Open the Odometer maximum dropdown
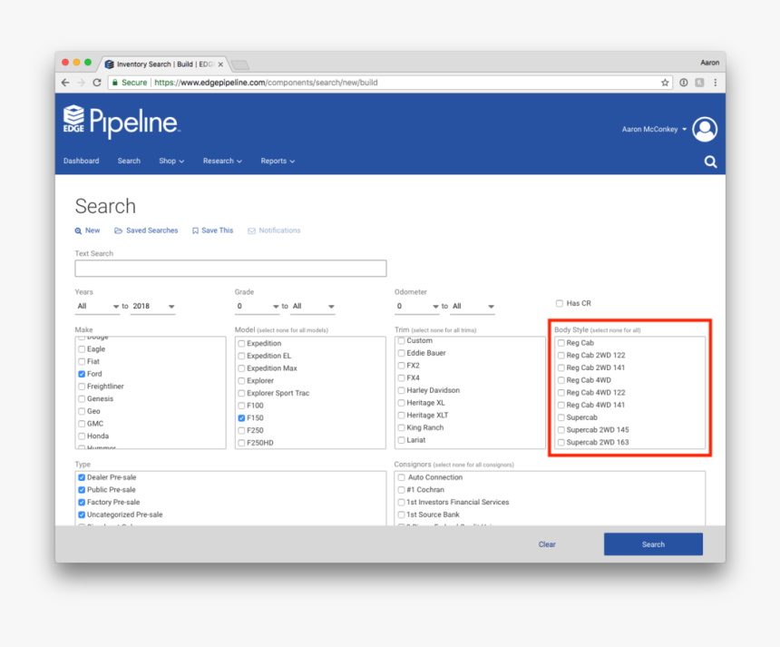Viewport: 780px width, 647px height. pos(472,306)
